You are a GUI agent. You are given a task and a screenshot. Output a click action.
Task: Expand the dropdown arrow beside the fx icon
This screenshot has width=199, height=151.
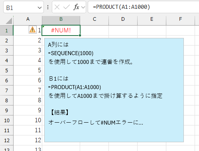tap(83, 7)
